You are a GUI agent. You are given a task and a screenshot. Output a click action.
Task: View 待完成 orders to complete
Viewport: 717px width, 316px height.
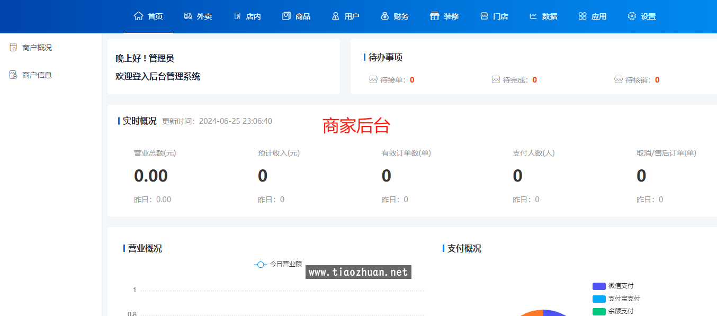point(514,80)
